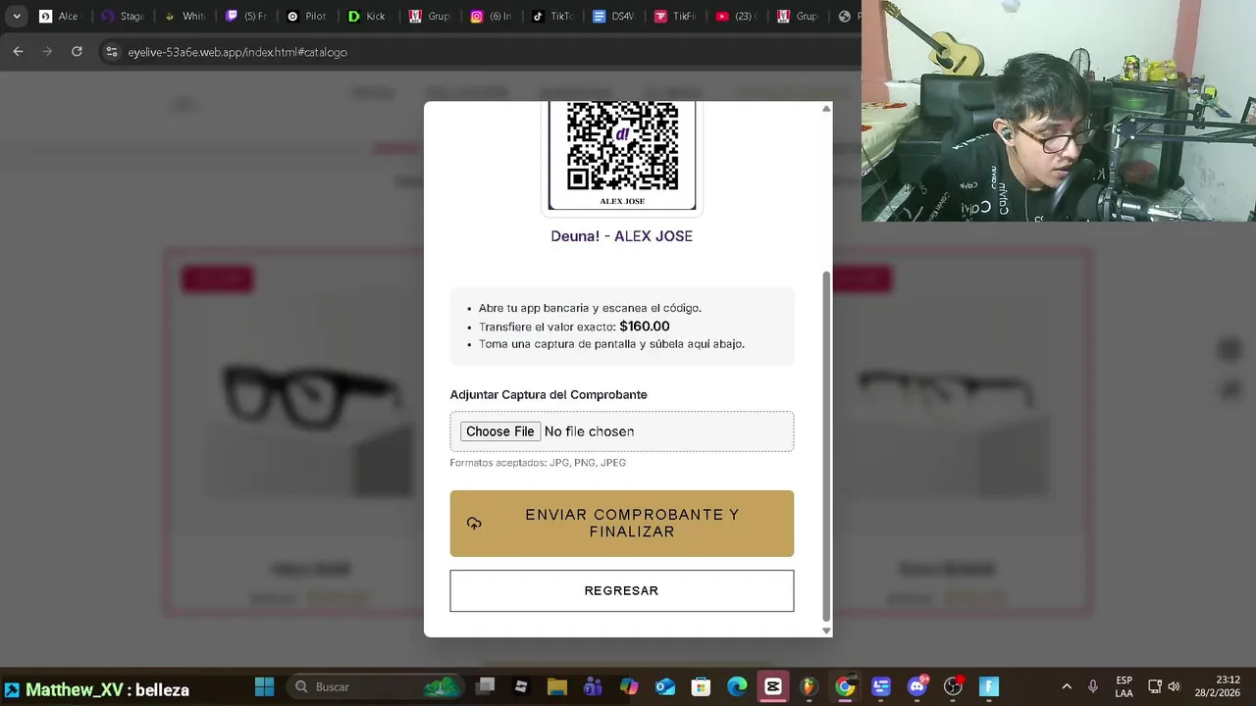Open the Windows Start menu
Viewport: 1256px width, 706px height.
click(265, 686)
